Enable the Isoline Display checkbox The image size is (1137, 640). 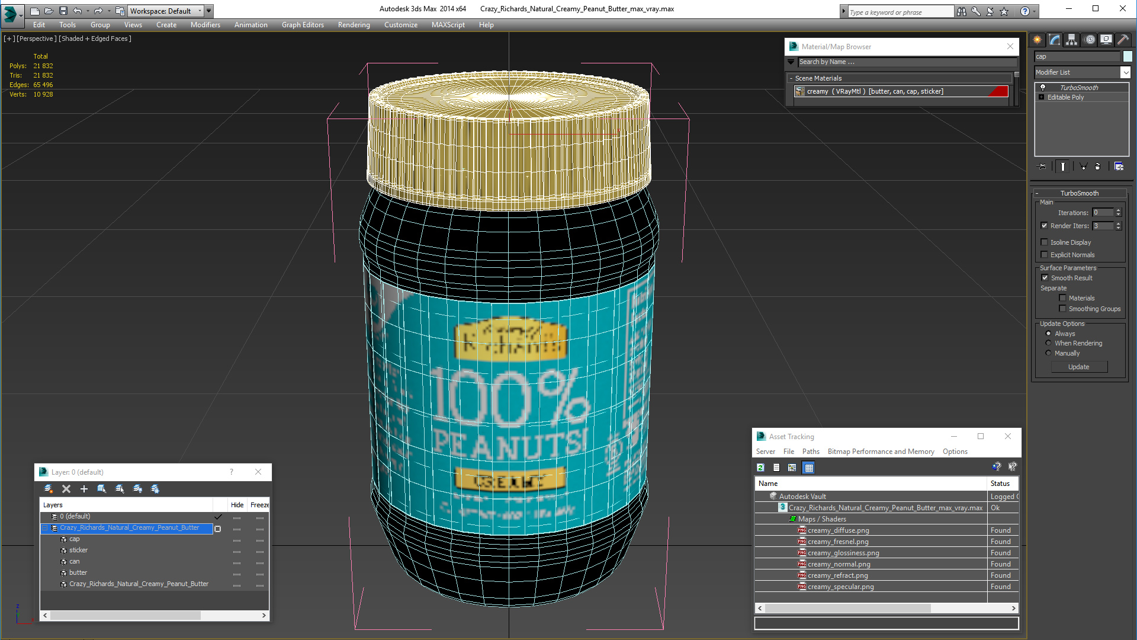pyautogui.click(x=1045, y=242)
